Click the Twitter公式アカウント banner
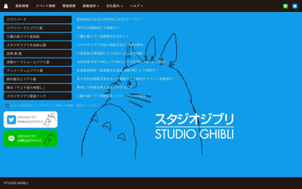 point(31,119)
